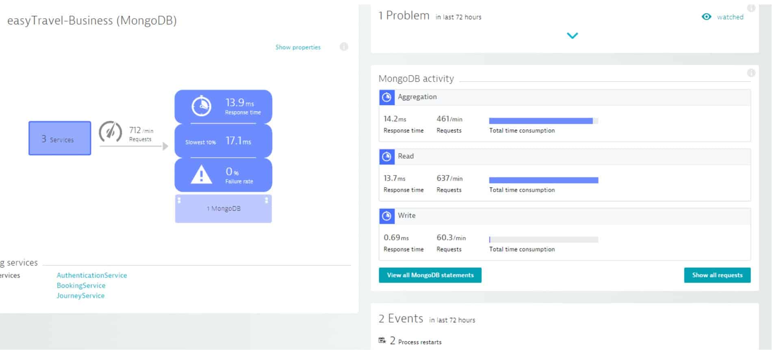
Task: Click the 14.2 ms Aggregation response time
Action: (x=395, y=119)
